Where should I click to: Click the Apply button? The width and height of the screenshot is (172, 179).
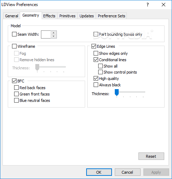(156, 172)
